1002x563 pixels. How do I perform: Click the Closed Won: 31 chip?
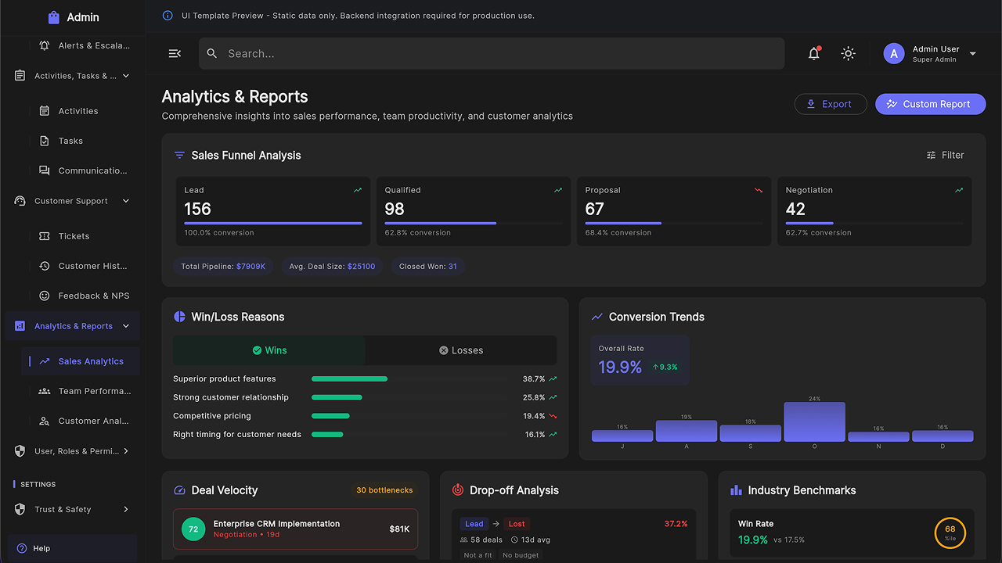[427, 267]
